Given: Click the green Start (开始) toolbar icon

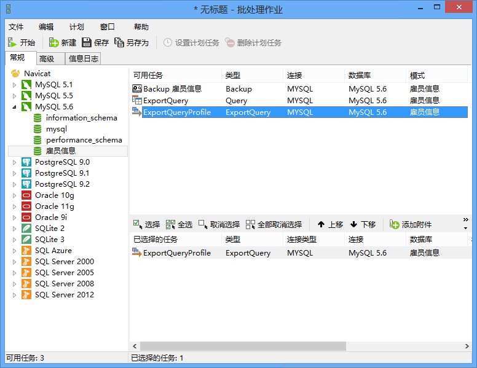Looking at the screenshot, I should tap(12, 42).
